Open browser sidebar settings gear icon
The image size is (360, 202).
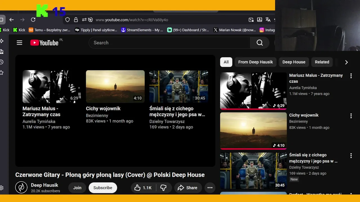point(1,188)
